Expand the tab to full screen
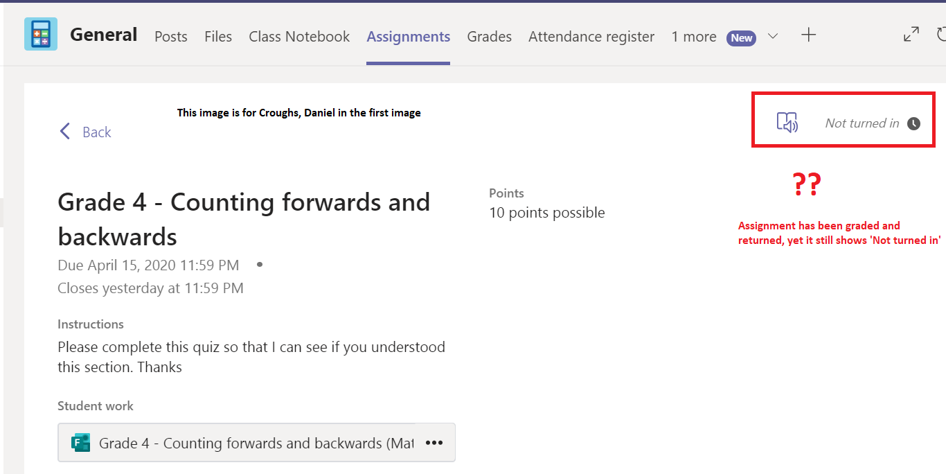 (x=911, y=35)
